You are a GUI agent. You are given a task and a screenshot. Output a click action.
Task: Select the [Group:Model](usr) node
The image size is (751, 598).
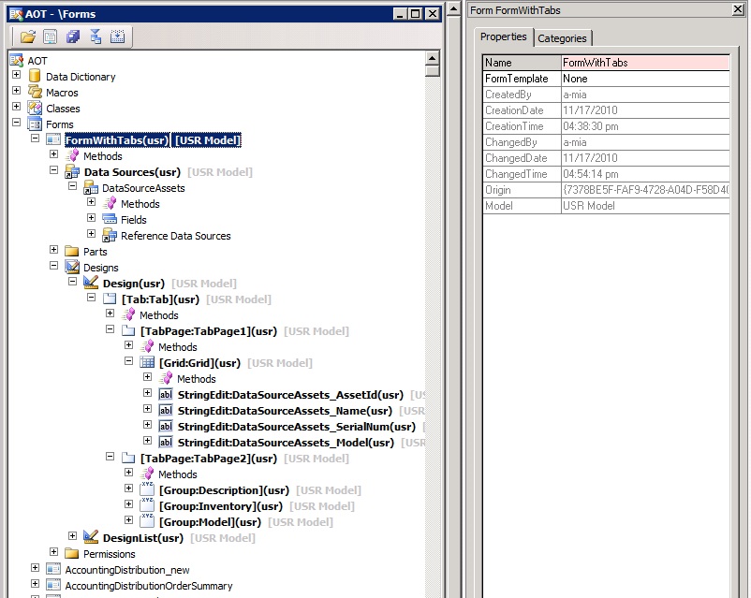211,522
